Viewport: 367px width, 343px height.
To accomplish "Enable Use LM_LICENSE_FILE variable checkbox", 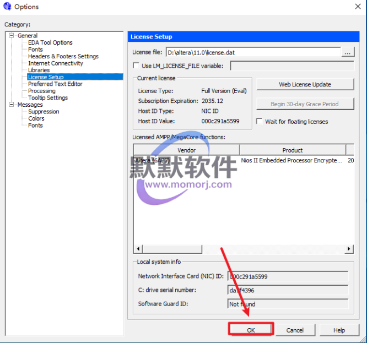I will tap(136, 66).
